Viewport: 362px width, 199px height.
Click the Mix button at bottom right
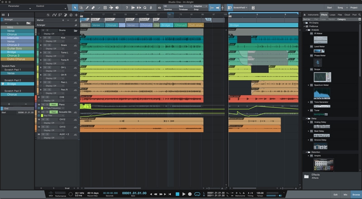coord(346,194)
